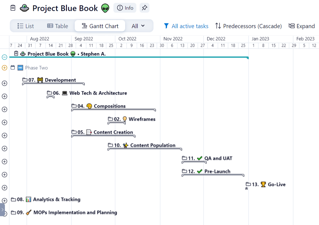Open the All tasks dropdown
The height and width of the screenshot is (225, 319).
tap(139, 26)
